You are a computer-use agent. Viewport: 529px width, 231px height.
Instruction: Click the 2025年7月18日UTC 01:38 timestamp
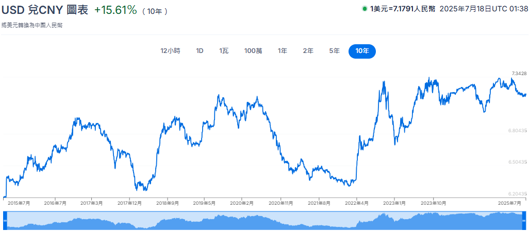pos(484,9)
